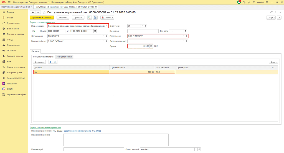
Task: Click into the Комментарий text field
Action: [93, 149]
